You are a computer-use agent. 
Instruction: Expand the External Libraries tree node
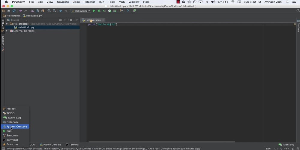tap(7, 31)
